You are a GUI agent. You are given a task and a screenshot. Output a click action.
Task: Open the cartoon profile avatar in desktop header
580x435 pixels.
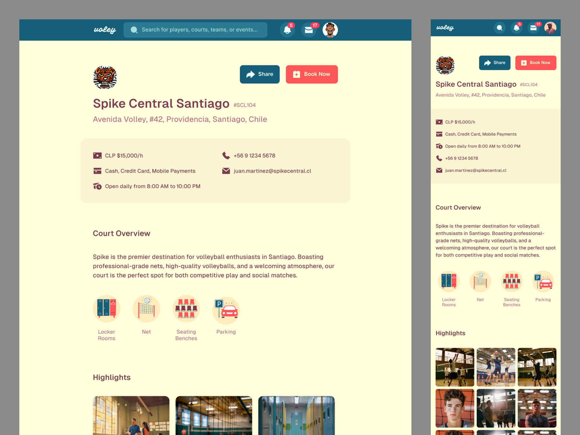click(330, 30)
